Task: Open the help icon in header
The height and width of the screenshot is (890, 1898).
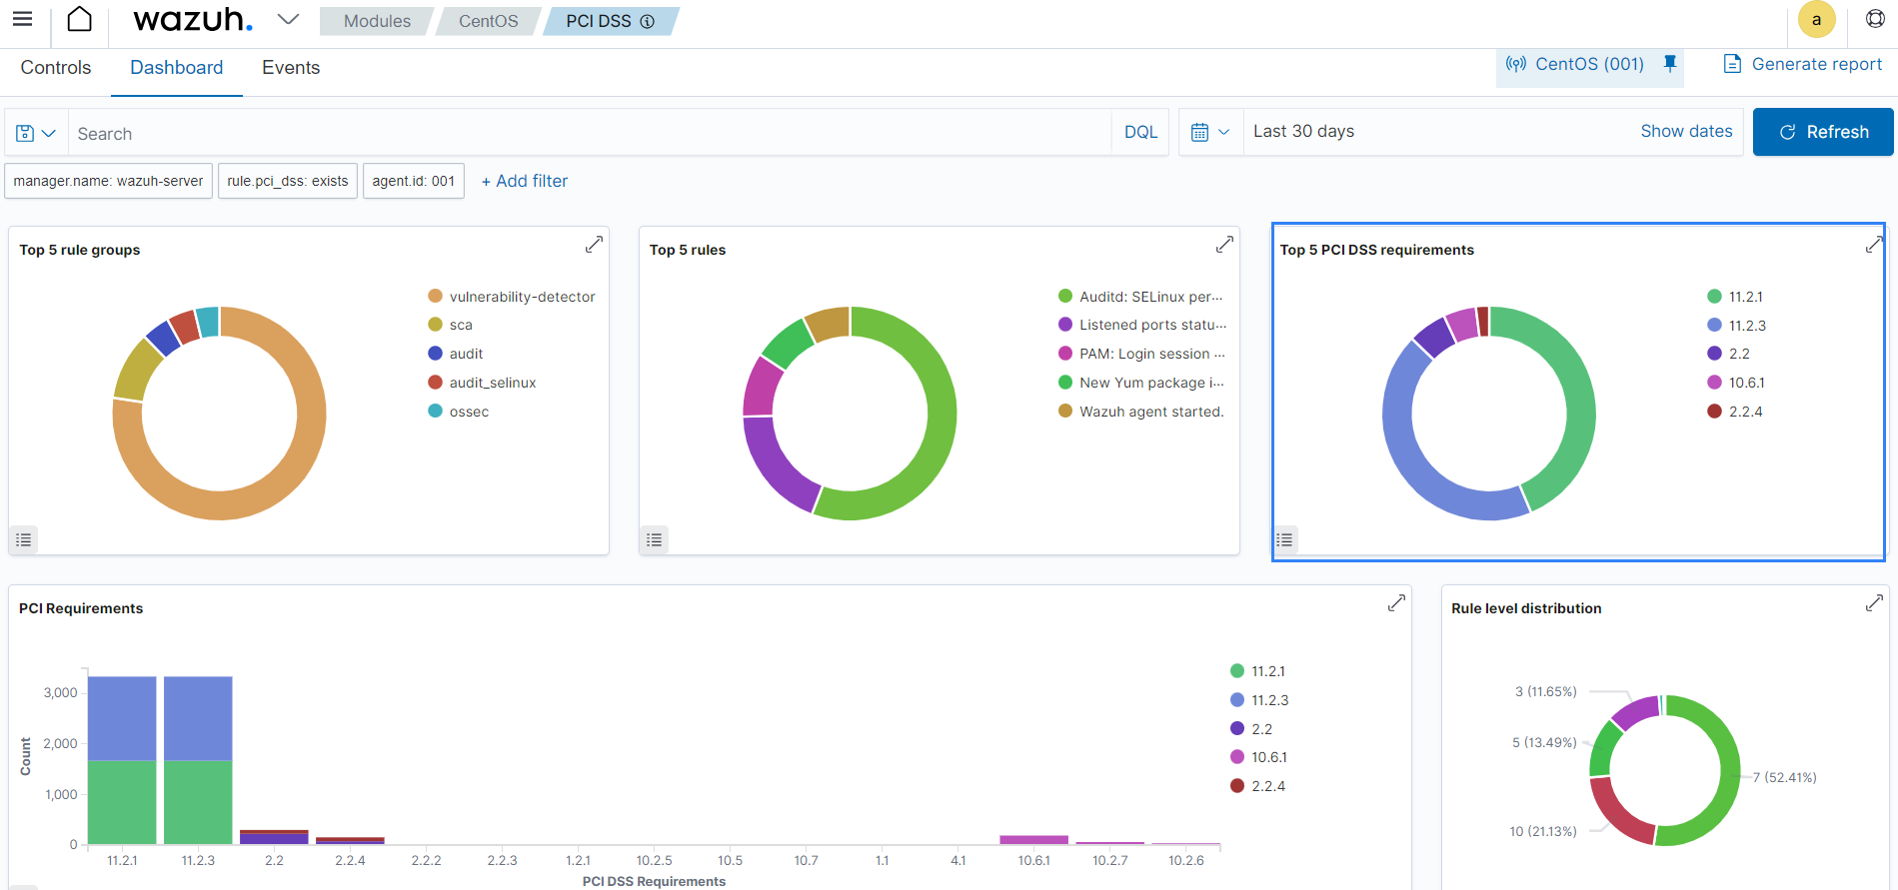Action: pyautogui.click(x=1875, y=19)
